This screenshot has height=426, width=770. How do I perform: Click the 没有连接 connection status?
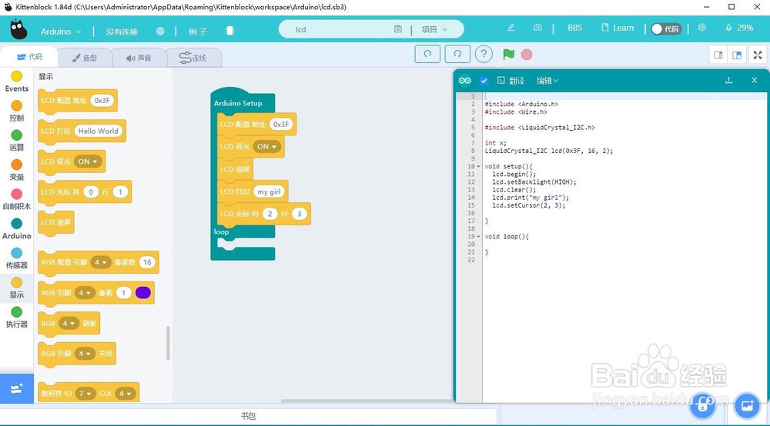click(122, 32)
